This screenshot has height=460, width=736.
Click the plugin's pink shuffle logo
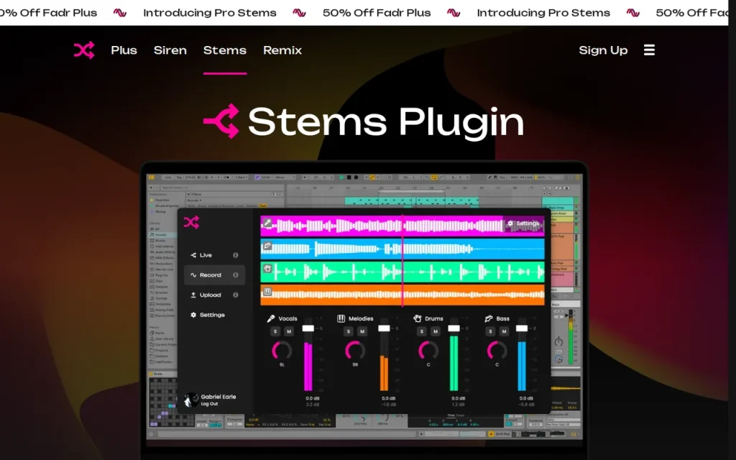coord(191,222)
